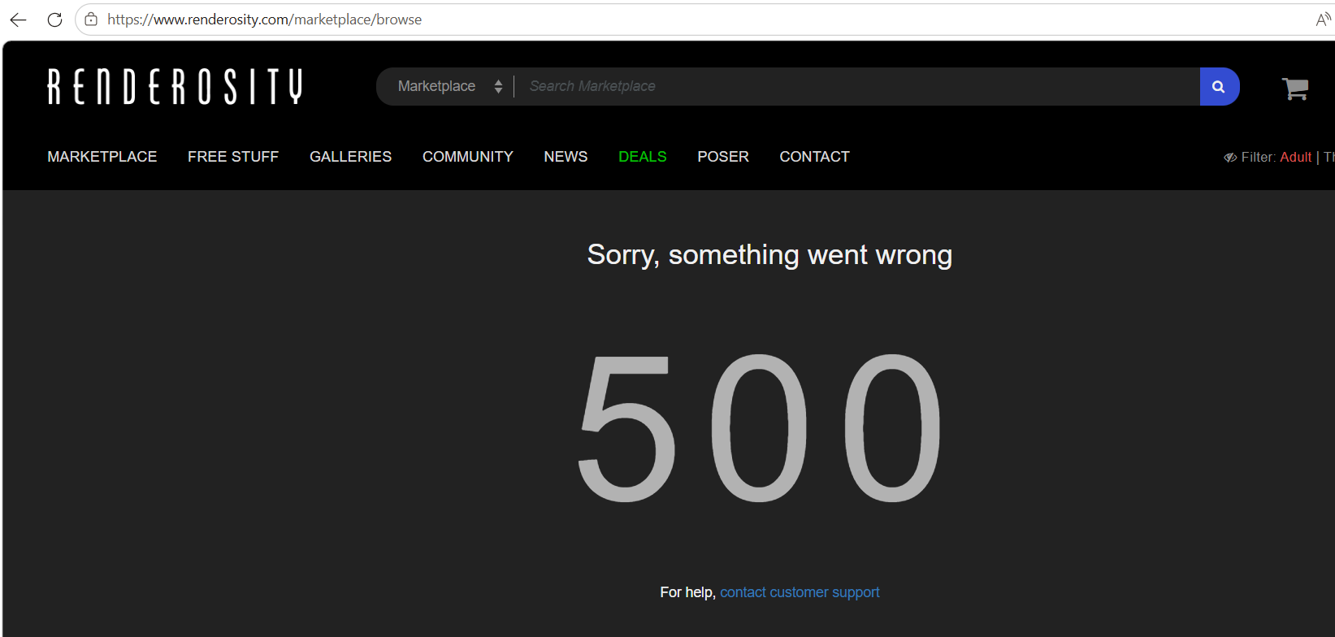Click the 'Sorry, something went wrong' heading

(769, 255)
